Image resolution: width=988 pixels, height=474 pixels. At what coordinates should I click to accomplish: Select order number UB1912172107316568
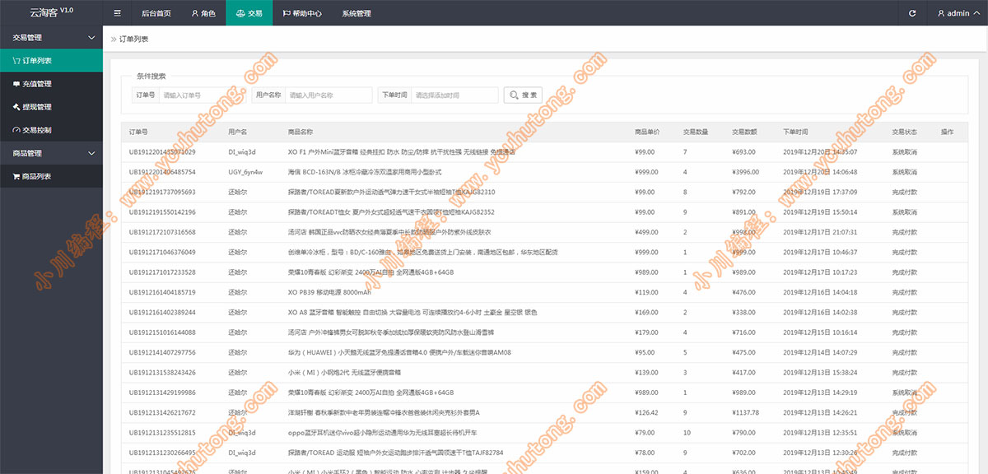pos(162,232)
